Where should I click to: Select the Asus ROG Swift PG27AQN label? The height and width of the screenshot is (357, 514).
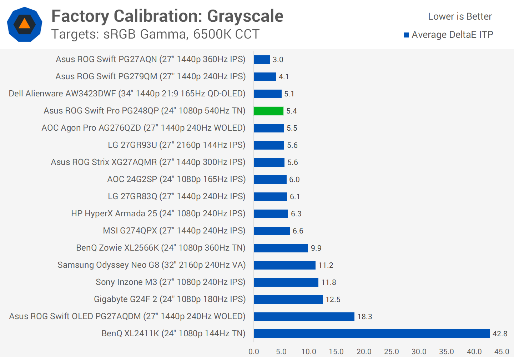(x=150, y=59)
